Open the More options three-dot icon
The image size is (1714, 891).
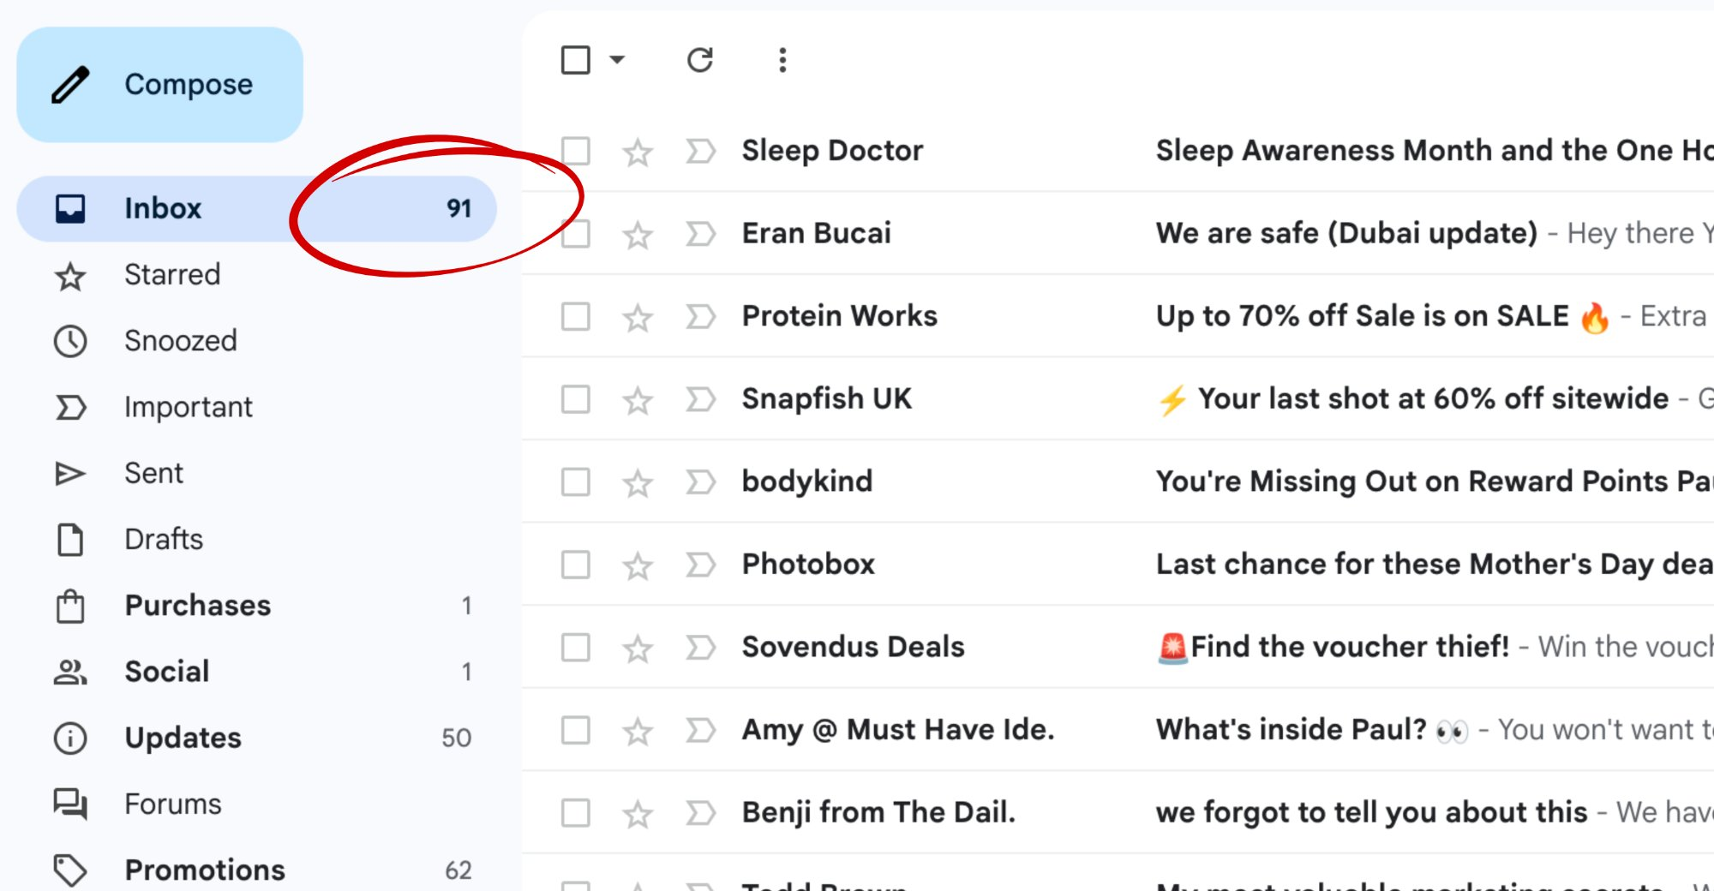click(782, 60)
